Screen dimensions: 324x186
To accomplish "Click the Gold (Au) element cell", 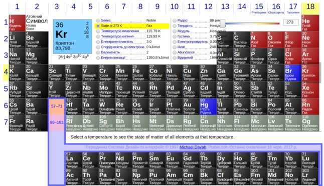I will pyautogui.click(x=191, y=106).
